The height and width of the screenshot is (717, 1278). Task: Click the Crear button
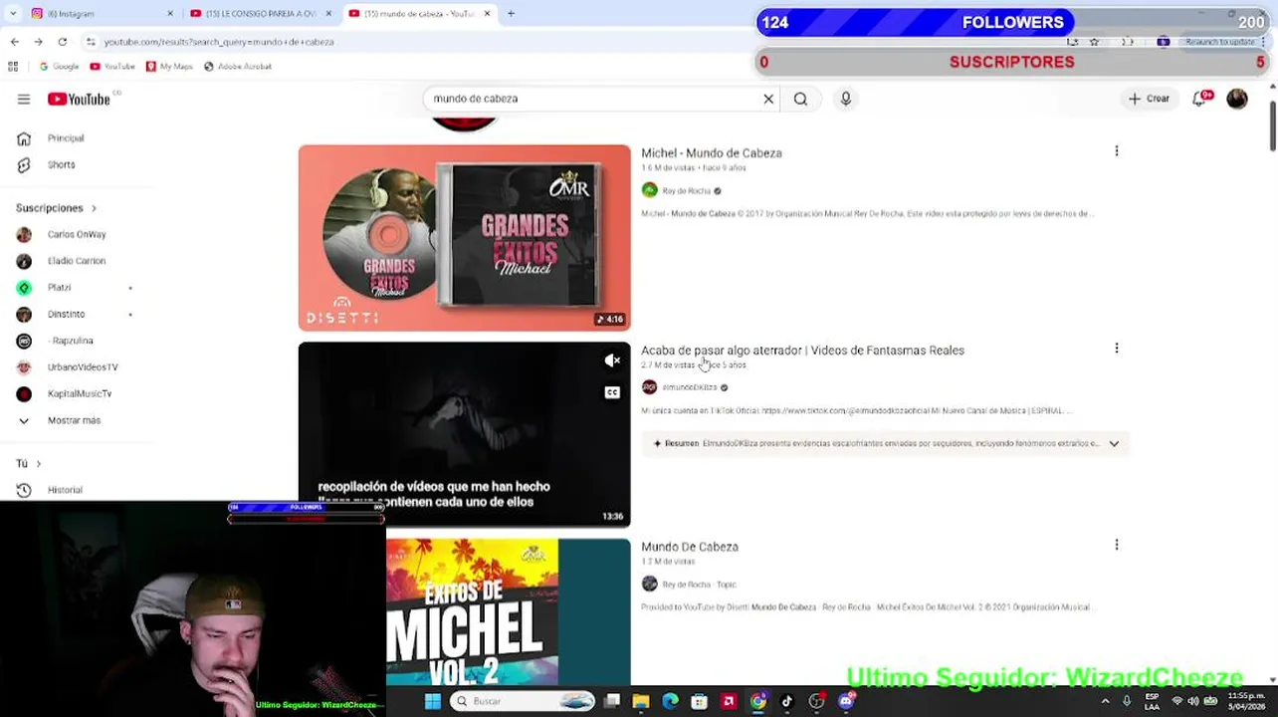[x=1149, y=99]
